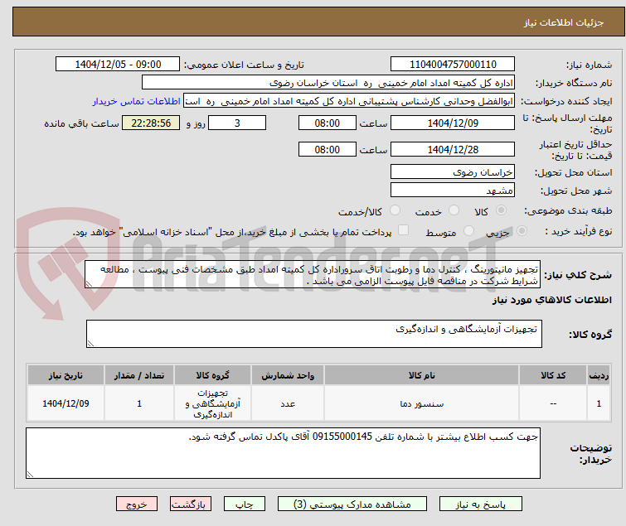Click the 'سنسور دما' item name cell

point(421,403)
